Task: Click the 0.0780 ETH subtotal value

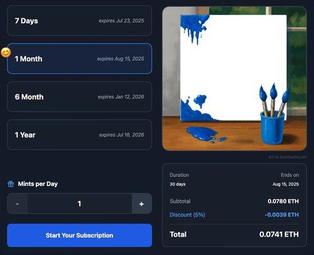Action: pos(283,201)
